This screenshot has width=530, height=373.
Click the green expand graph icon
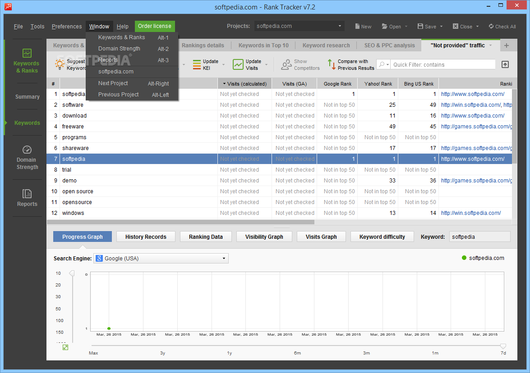coord(65,347)
